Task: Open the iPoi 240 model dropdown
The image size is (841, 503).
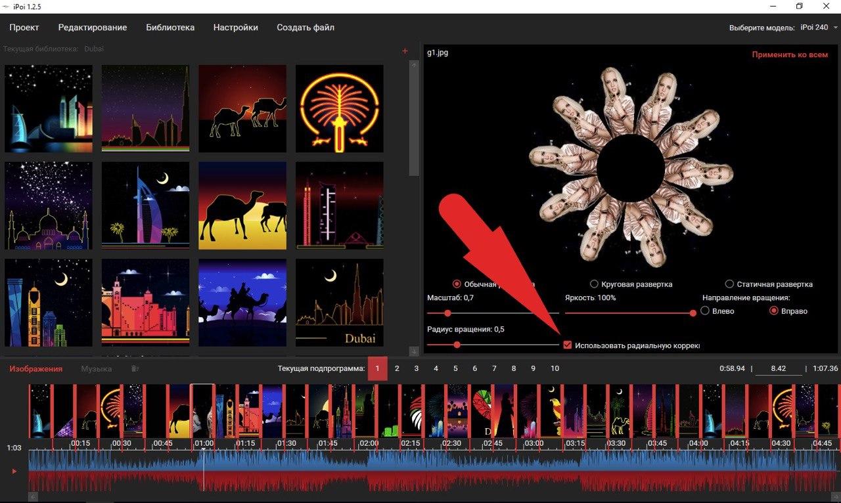Action: 819,28
